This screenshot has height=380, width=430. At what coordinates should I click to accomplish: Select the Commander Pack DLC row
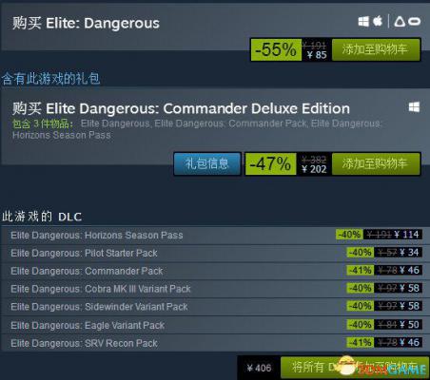tap(215, 271)
